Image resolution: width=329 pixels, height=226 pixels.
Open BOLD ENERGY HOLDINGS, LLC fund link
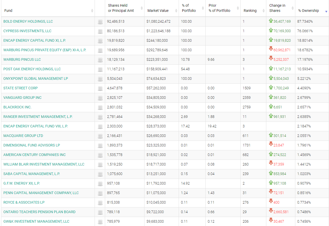point(28,21)
